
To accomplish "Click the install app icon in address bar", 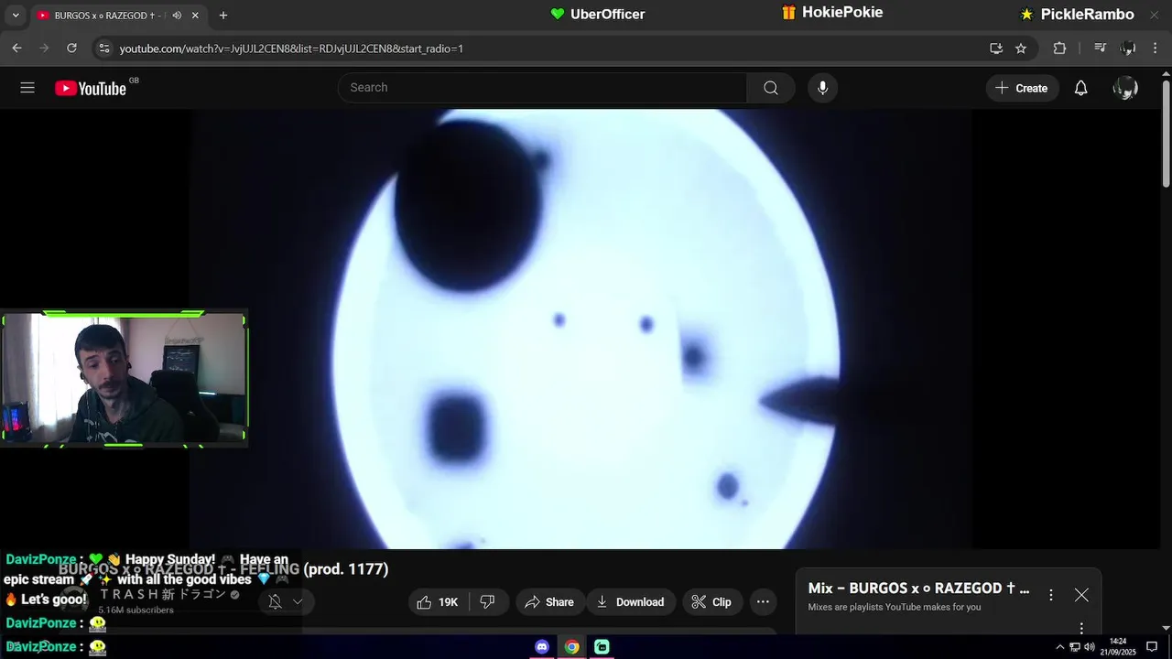I will tap(996, 49).
